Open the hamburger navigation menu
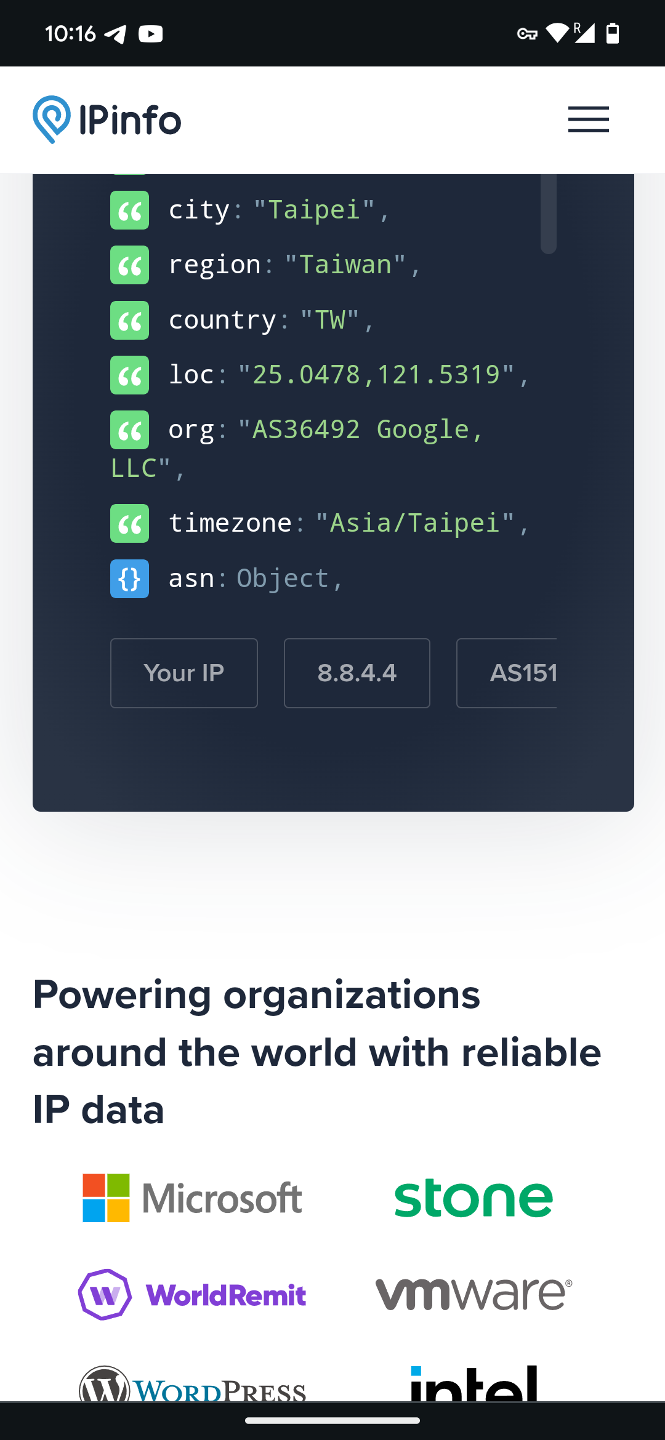This screenshot has width=665, height=1440. 589,119
